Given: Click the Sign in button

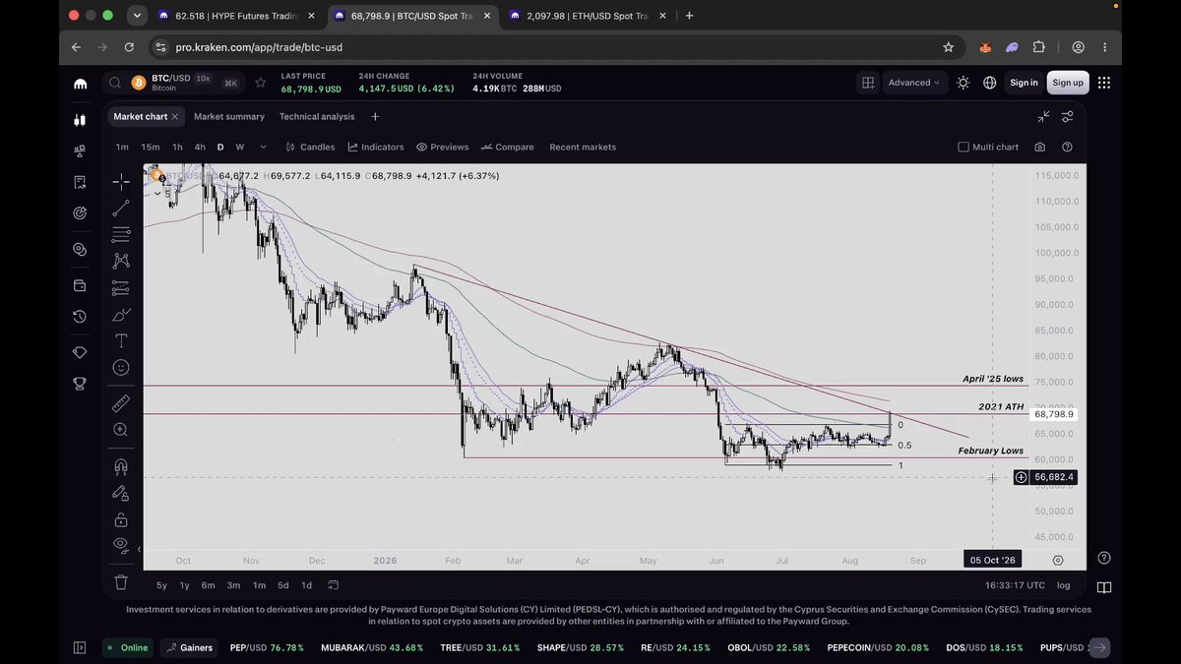Looking at the screenshot, I should click(1024, 83).
